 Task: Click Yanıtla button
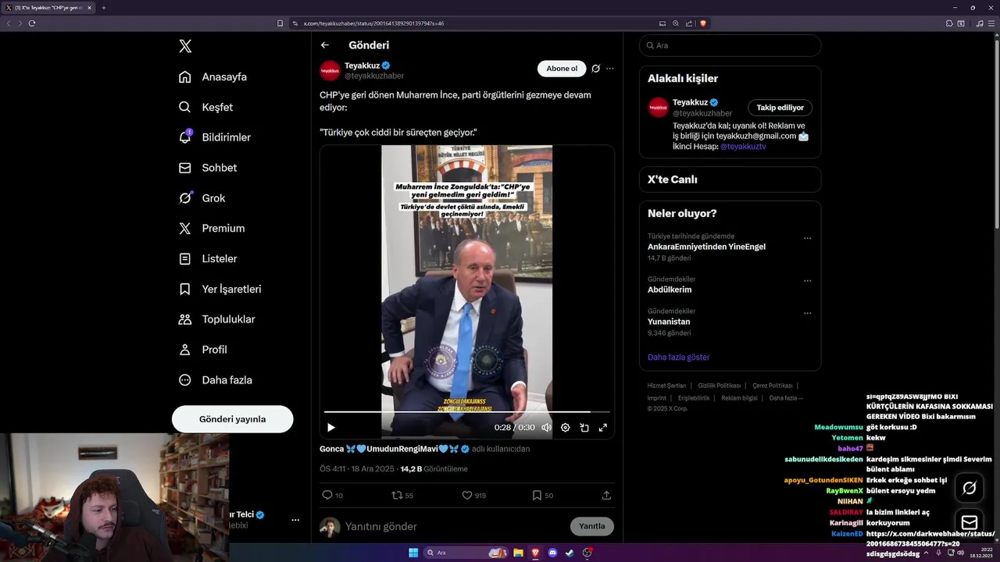pyautogui.click(x=592, y=526)
